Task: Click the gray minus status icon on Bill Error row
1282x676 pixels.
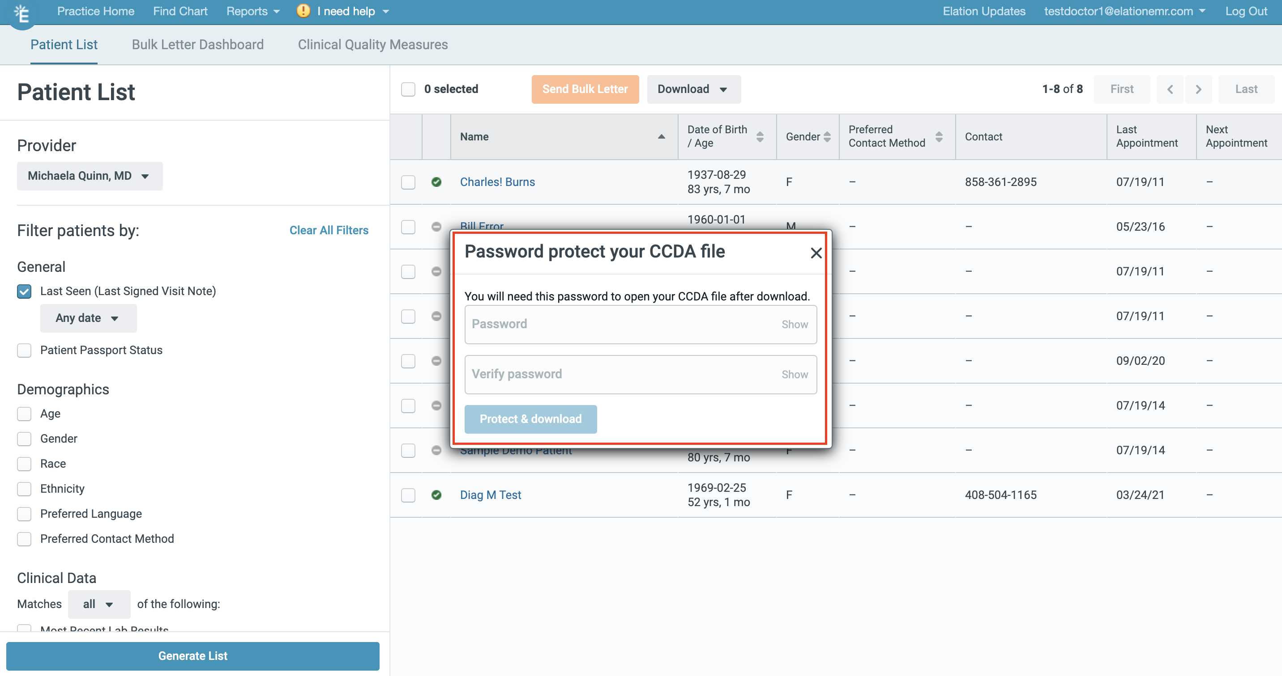Action: pos(436,227)
